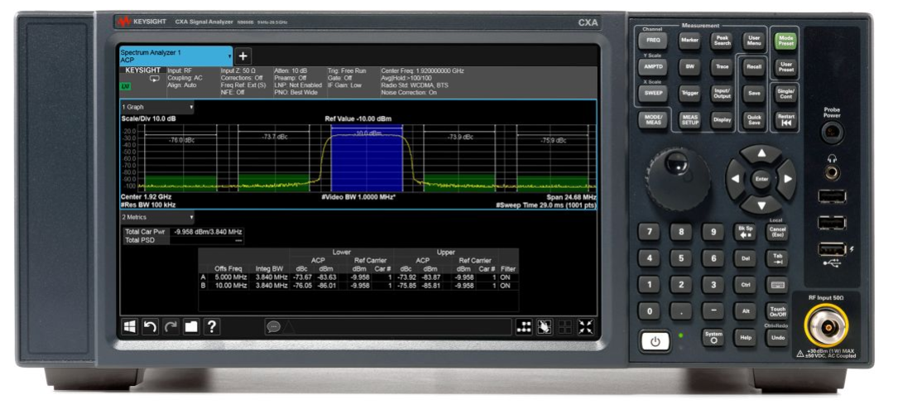Toggle Touch On/Off key

click(x=777, y=311)
